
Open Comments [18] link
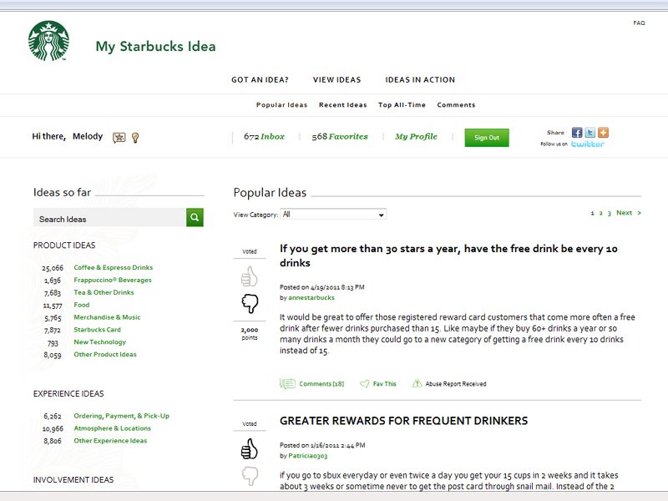321,384
